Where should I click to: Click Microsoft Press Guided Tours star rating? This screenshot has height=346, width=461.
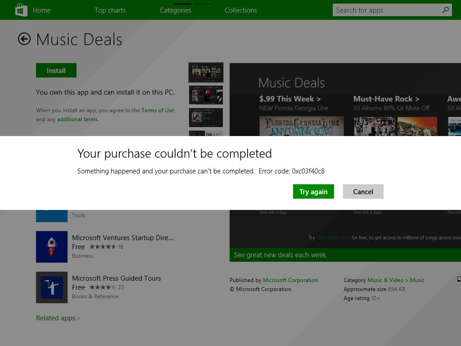(x=103, y=287)
